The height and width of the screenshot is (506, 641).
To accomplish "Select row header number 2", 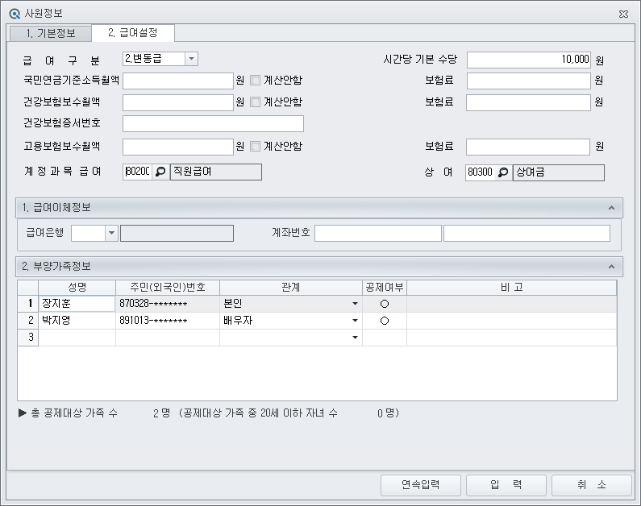I will click(27, 321).
